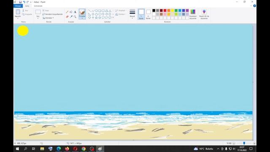
Task: Choose the Line shape
Action: 89,11
